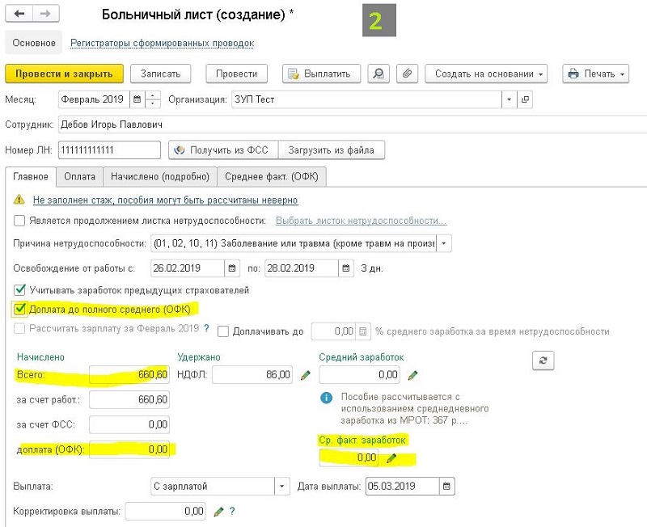Image resolution: width=647 pixels, height=527 pixels.
Task: Click the back navigation arrow
Action: [x=19, y=15]
